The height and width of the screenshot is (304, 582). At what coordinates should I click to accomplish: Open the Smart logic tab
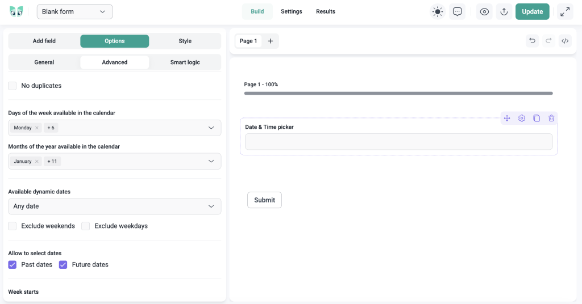[x=185, y=62]
